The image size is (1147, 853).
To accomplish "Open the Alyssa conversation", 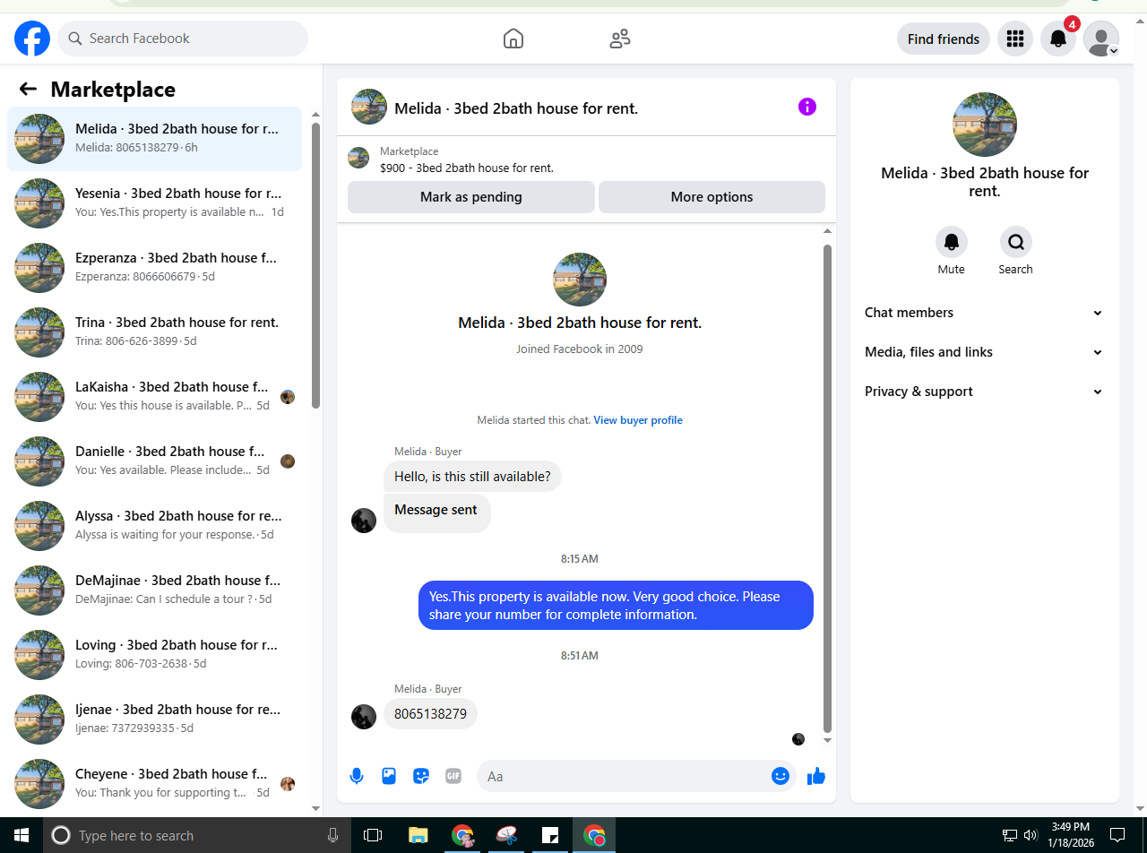I will (154, 526).
